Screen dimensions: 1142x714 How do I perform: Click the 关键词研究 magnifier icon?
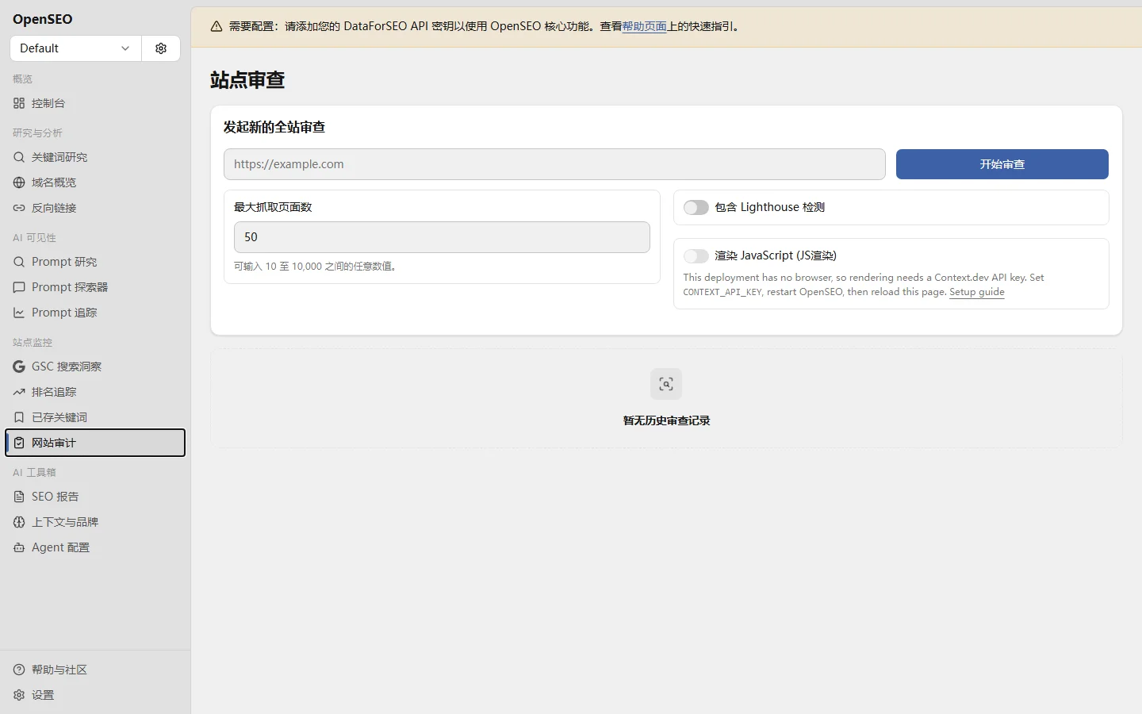19,157
